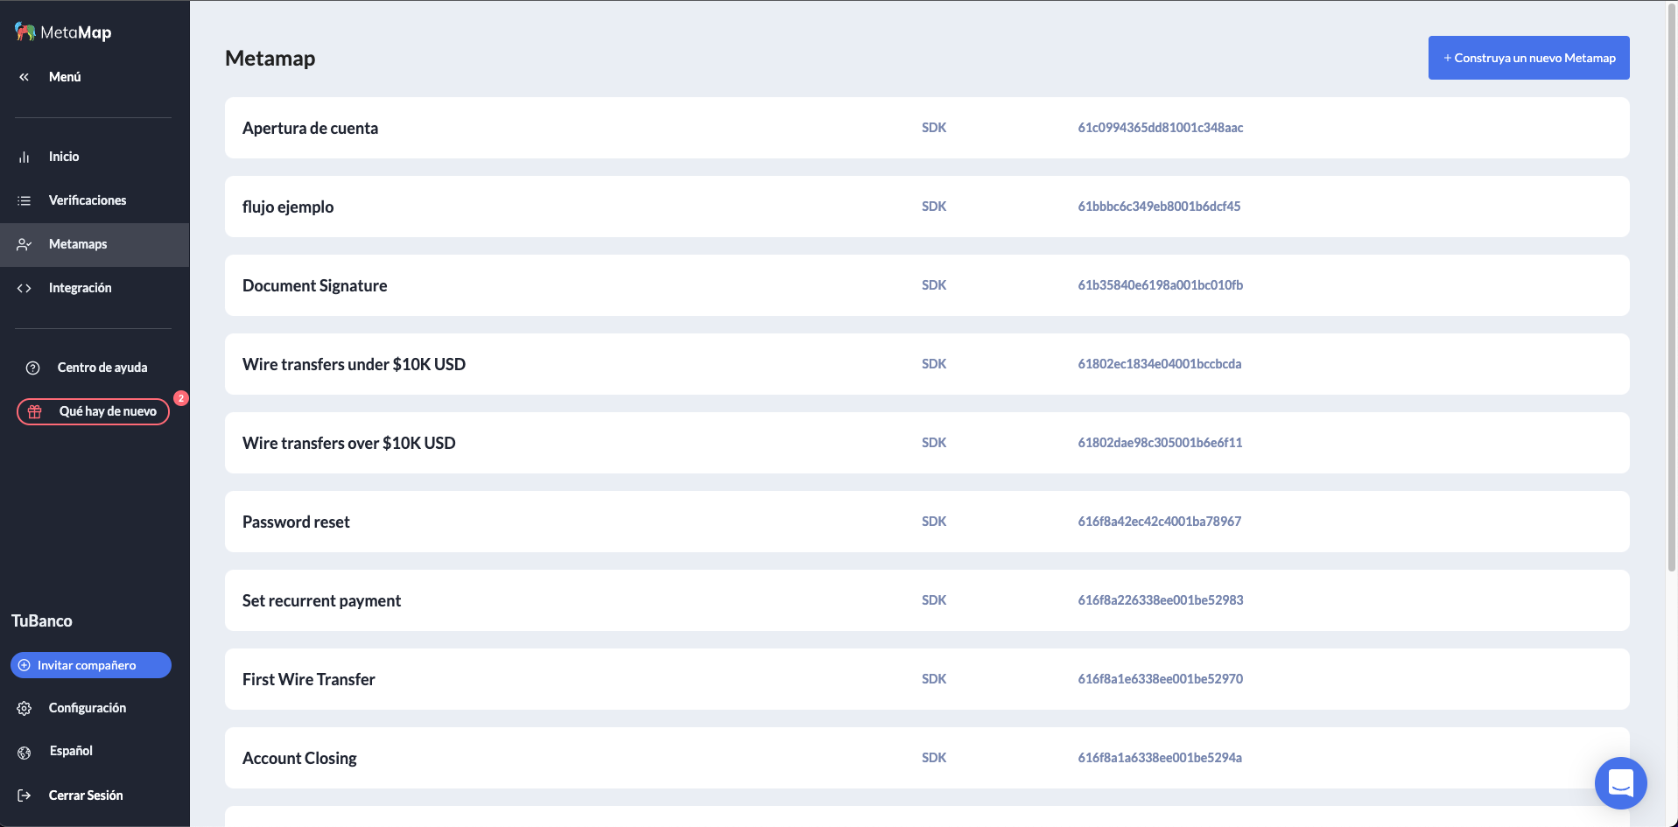Collapse the sidebar with the Menú chevron
Image resolution: width=1678 pixels, height=827 pixels.
(24, 77)
